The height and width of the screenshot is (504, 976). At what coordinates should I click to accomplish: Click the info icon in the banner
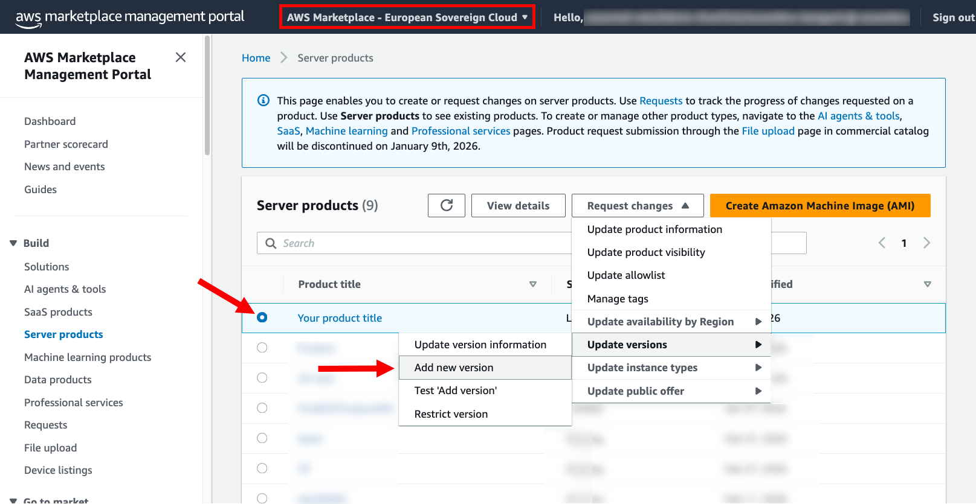(x=263, y=100)
